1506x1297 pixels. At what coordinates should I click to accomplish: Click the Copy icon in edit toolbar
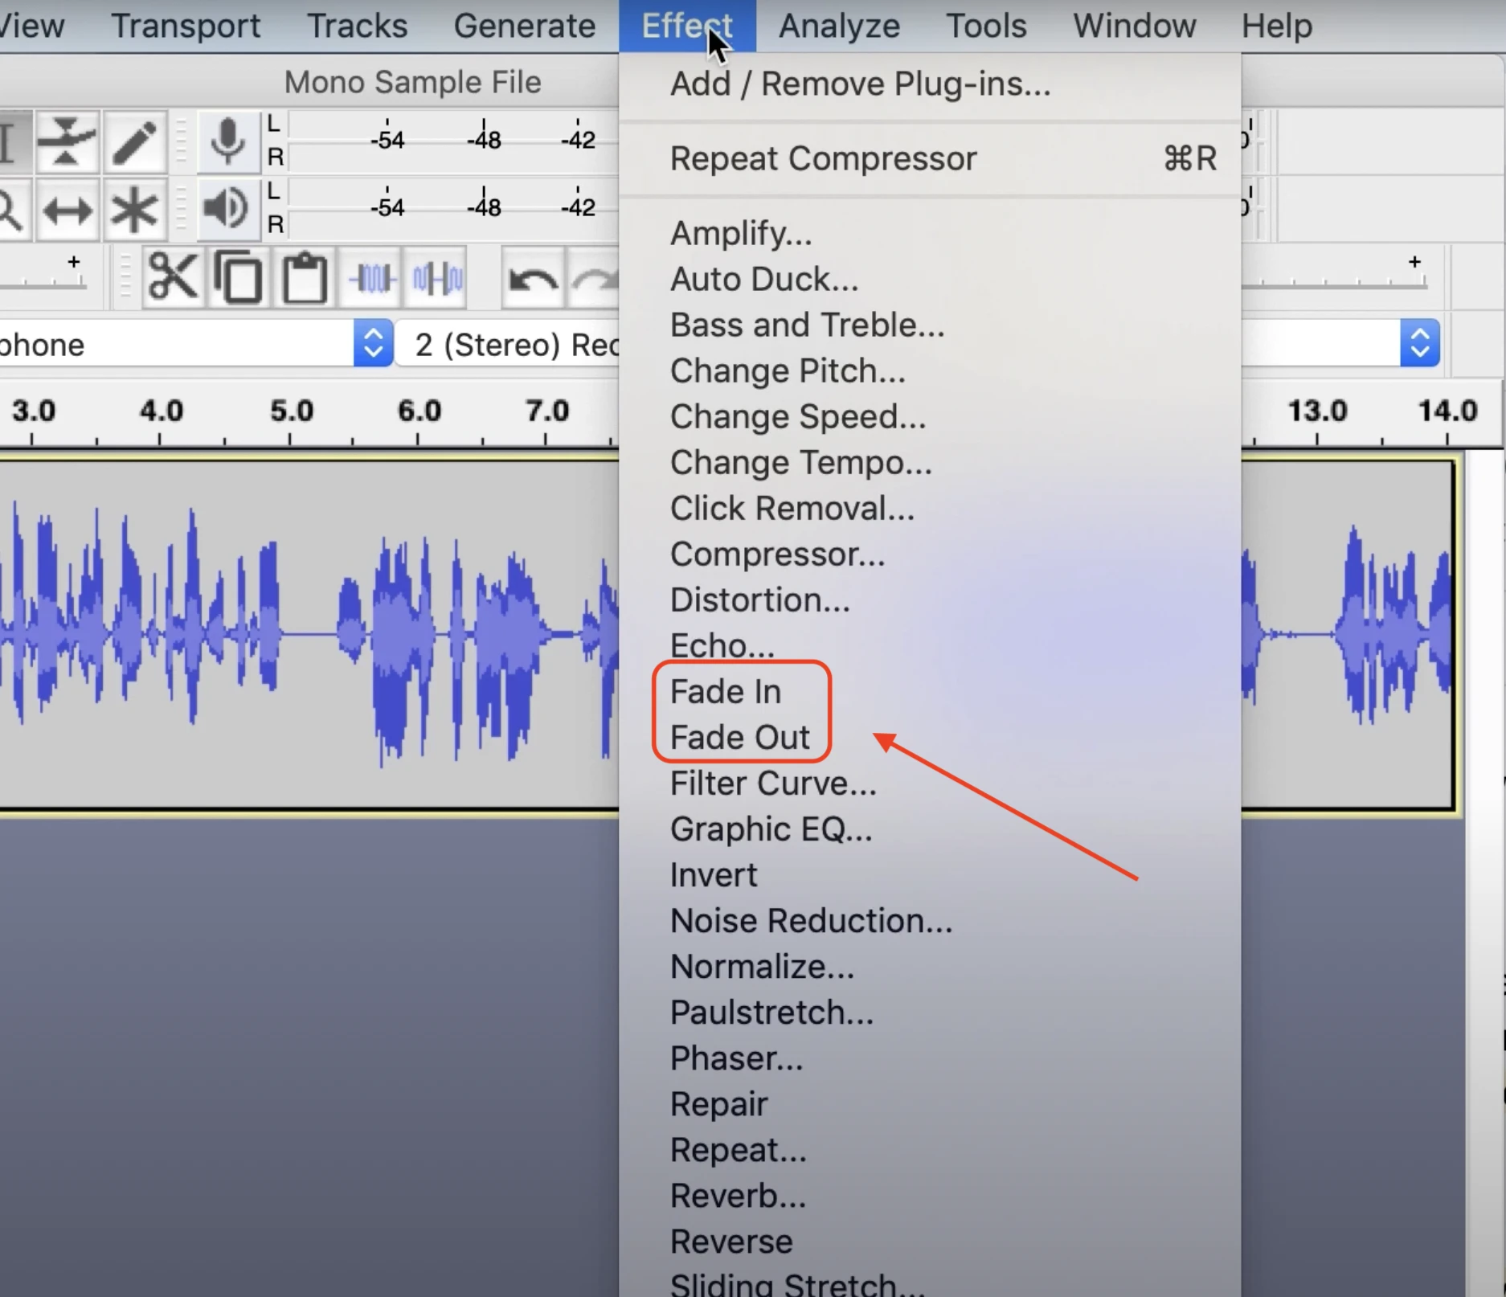click(239, 278)
